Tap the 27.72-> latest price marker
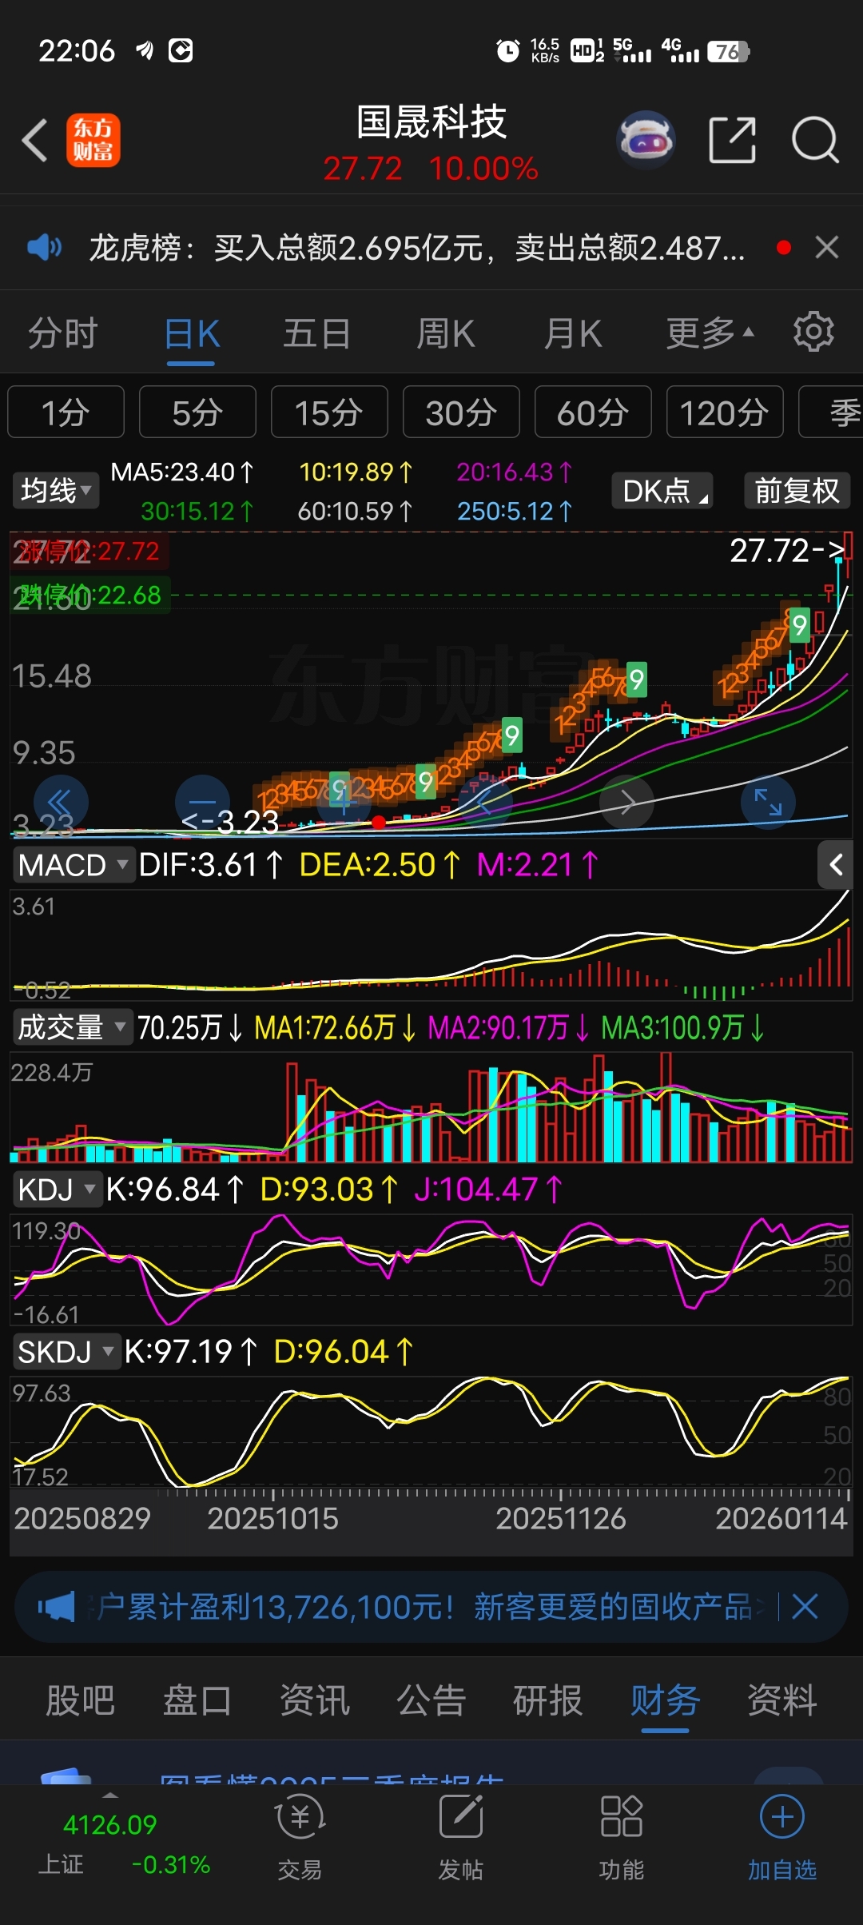 787,550
